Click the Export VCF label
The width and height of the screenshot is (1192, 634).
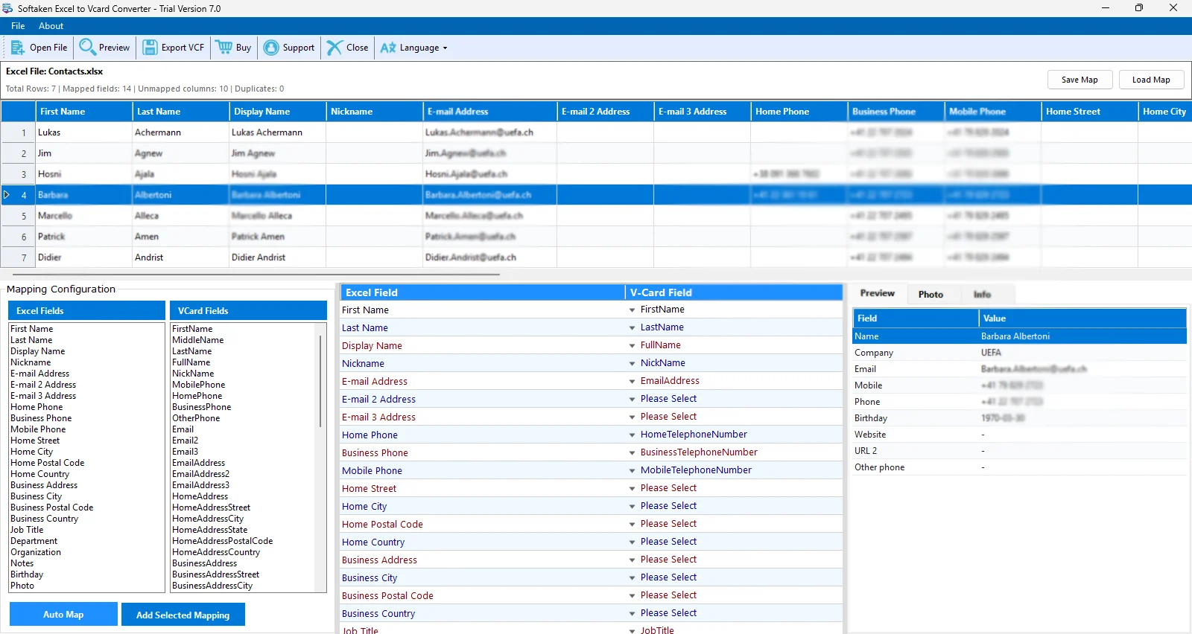click(x=183, y=48)
